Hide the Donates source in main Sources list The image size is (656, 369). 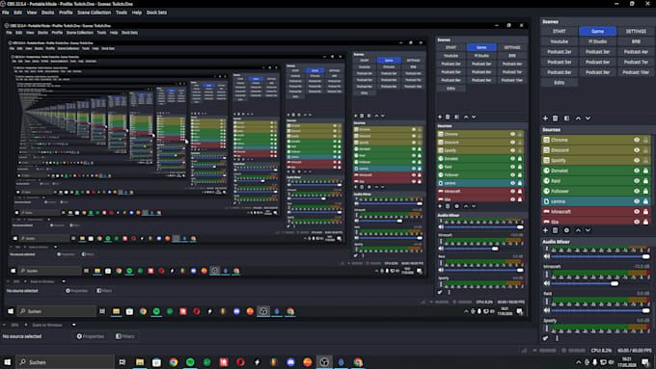coord(637,171)
